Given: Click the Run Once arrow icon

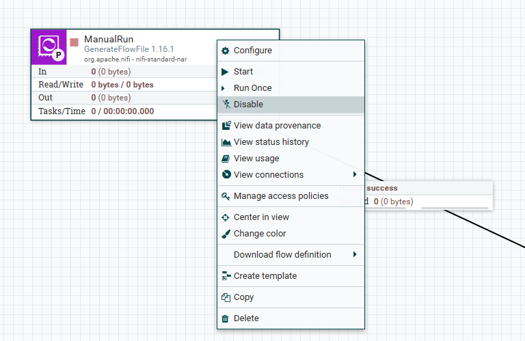Looking at the screenshot, I should click(x=224, y=88).
